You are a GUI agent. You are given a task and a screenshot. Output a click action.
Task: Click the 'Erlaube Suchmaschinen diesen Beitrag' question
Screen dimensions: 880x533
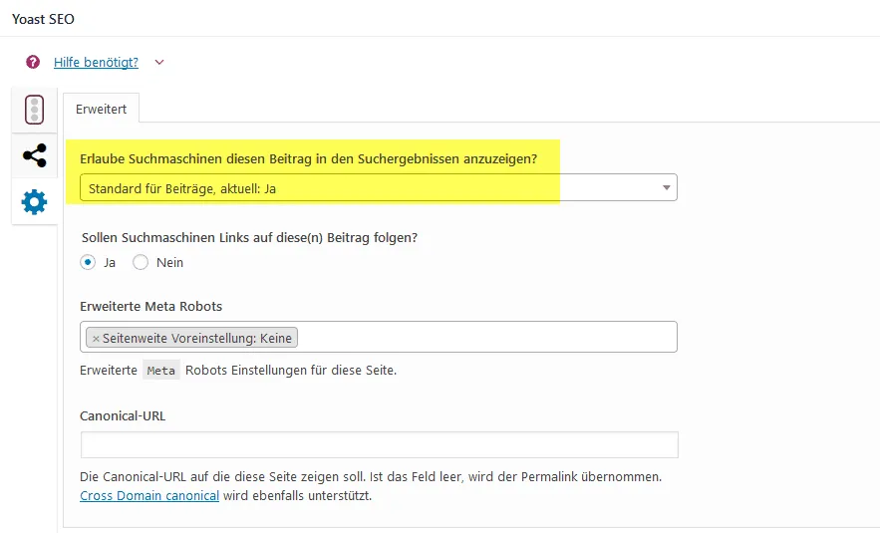click(x=309, y=159)
